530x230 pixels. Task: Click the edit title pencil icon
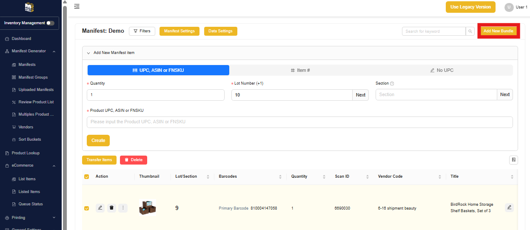(x=509, y=207)
